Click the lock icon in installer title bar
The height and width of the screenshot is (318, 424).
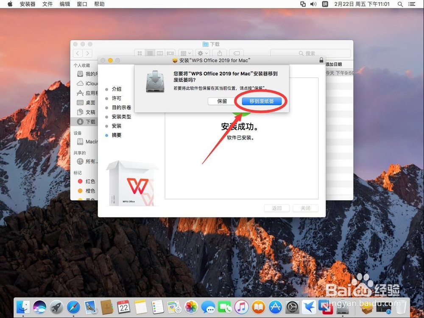(x=321, y=60)
